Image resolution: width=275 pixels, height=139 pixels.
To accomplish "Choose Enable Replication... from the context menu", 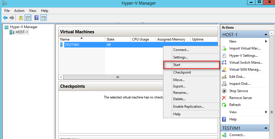I will (x=192, y=107).
